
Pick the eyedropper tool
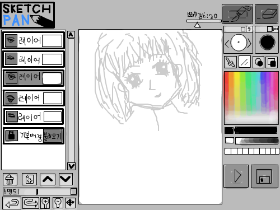click(x=230, y=62)
